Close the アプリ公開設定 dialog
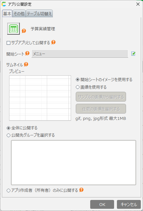 click(x=138, y=4)
